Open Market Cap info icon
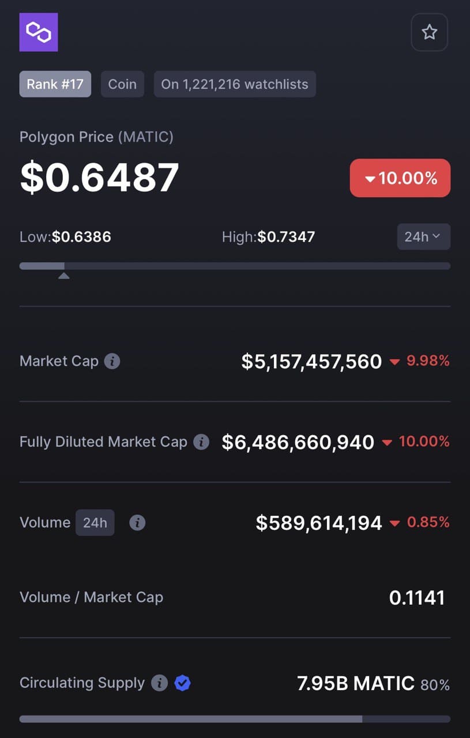This screenshot has width=470, height=738. [x=112, y=362]
